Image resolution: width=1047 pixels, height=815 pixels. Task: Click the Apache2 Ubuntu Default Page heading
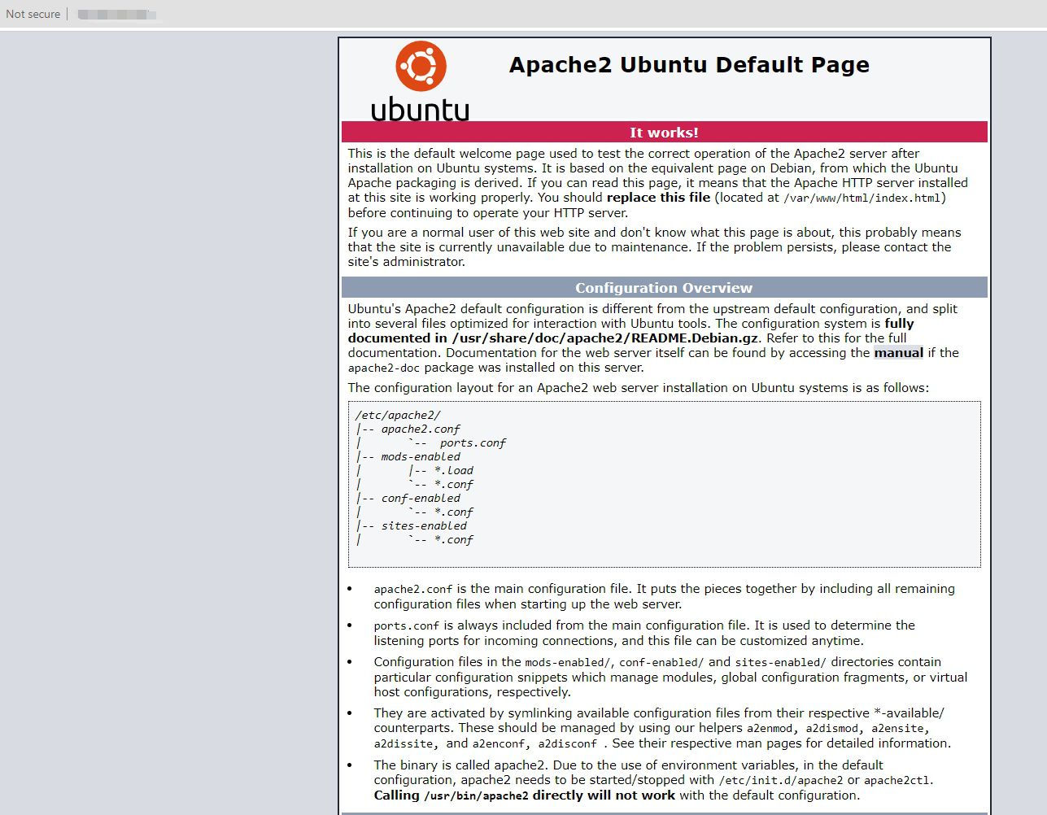(x=689, y=65)
